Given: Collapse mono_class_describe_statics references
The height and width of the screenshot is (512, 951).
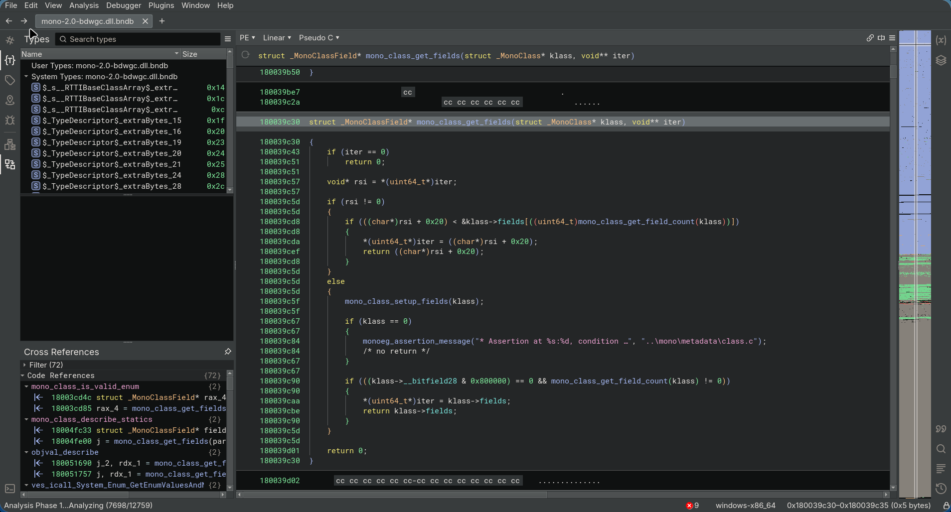Looking at the screenshot, I should [x=26, y=419].
